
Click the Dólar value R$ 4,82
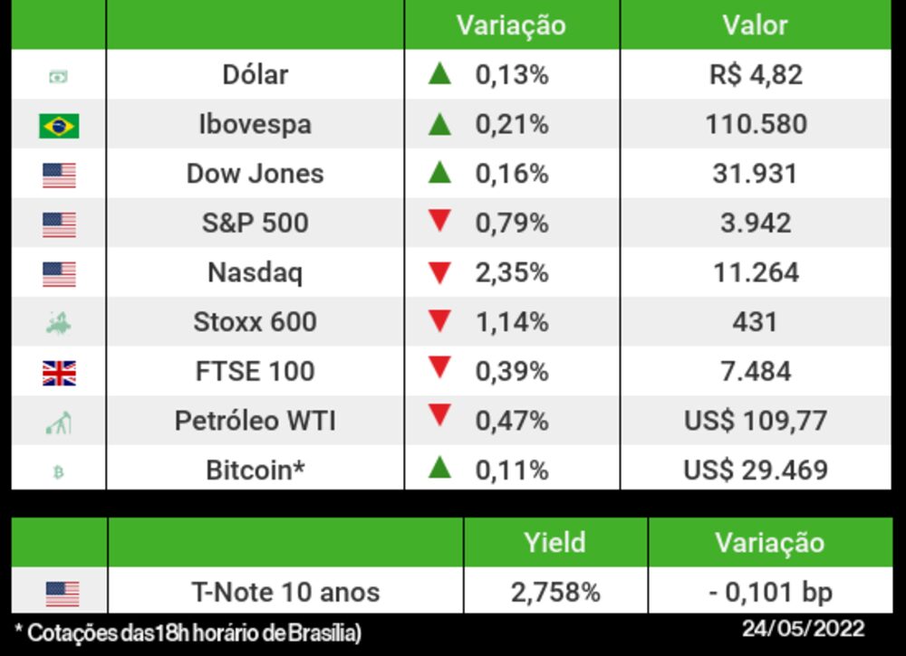756,75
